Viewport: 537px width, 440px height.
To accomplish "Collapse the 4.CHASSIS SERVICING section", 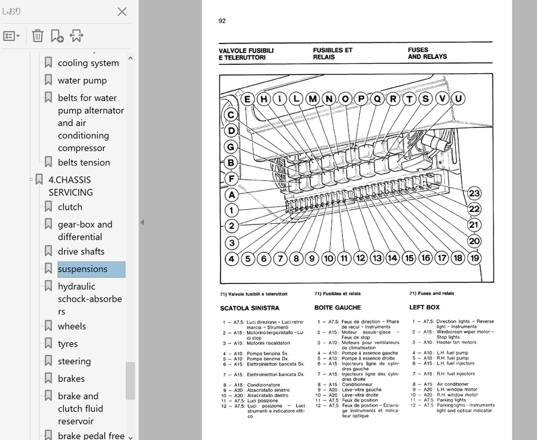I will click(x=31, y=179).
